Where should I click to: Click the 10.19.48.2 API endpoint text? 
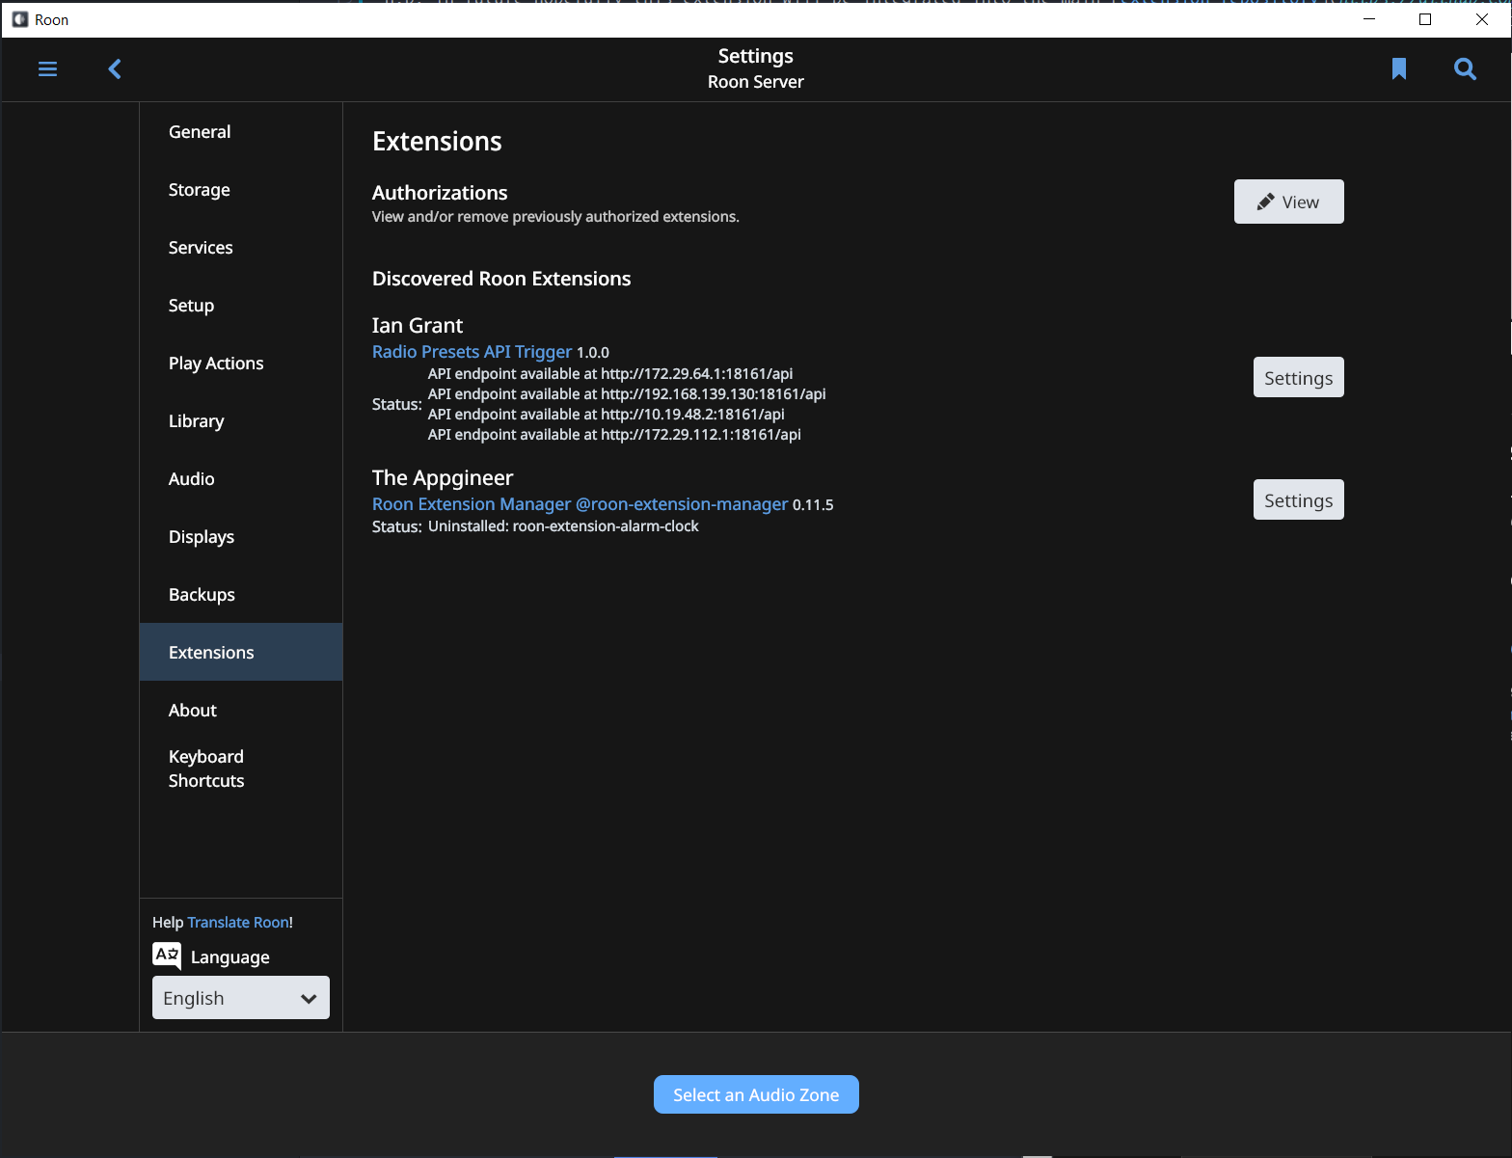607,414
